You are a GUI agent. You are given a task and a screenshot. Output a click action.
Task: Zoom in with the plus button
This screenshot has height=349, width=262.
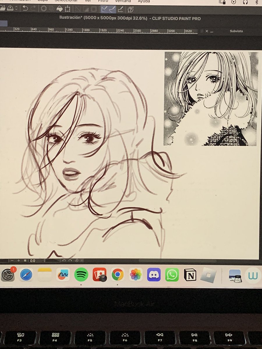[19, 261]
